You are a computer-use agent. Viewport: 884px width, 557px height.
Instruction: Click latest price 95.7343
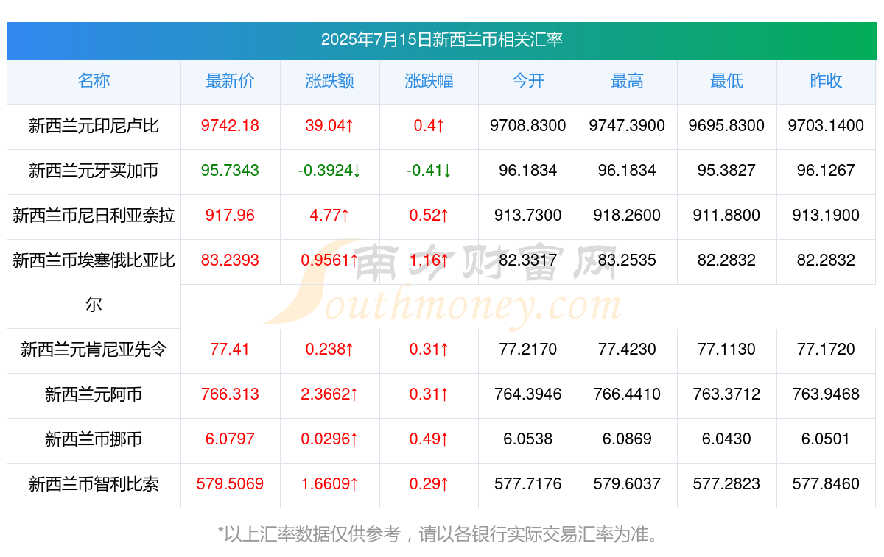click(x=230, y=171)
